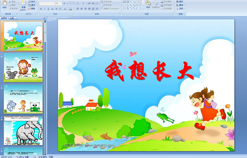
Task: Expand the shapes gallery More arrow
Action: (x=143, y=8)
